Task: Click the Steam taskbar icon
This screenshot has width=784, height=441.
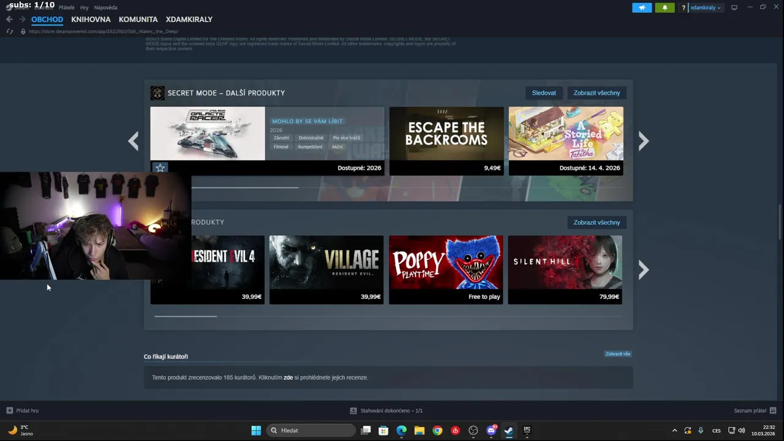Action: [509, 431]
